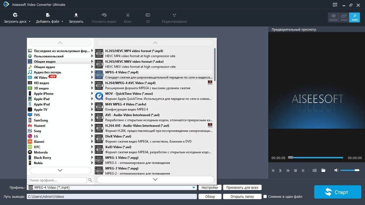Open the Load Disc (Загрузить диск) tool
The image size is (365, 205).
click(15, 18)
